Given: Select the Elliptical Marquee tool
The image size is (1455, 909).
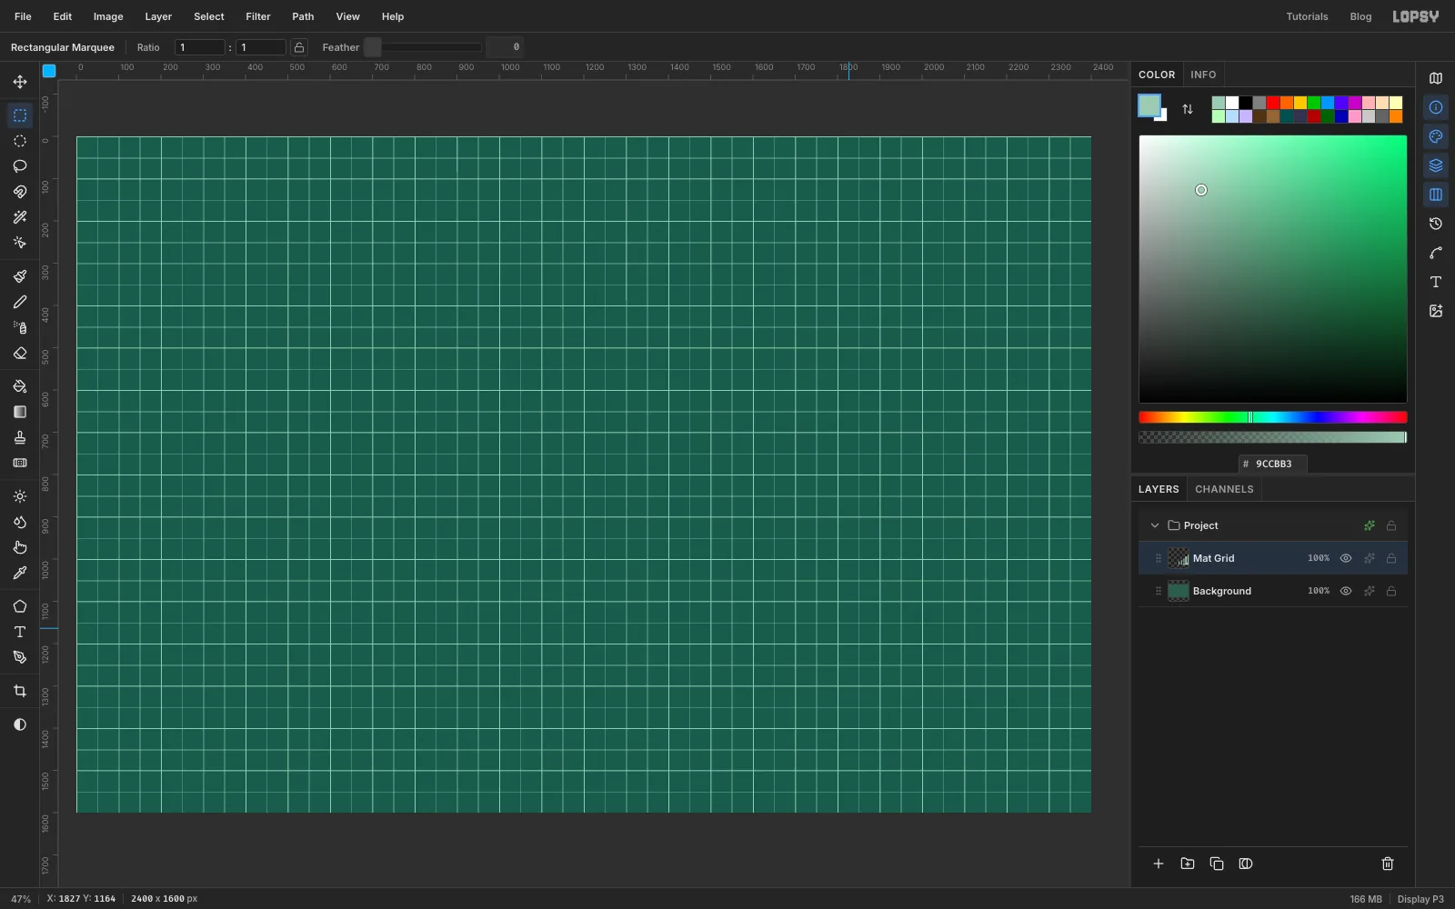Looking at the screenshot, I should tap(20, 141).
